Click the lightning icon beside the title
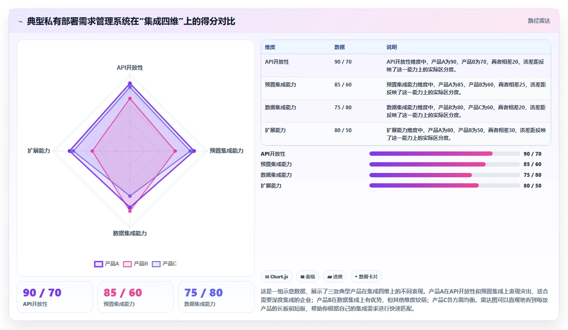The width and height of the screenshot is (568, 330). [20, 22]
